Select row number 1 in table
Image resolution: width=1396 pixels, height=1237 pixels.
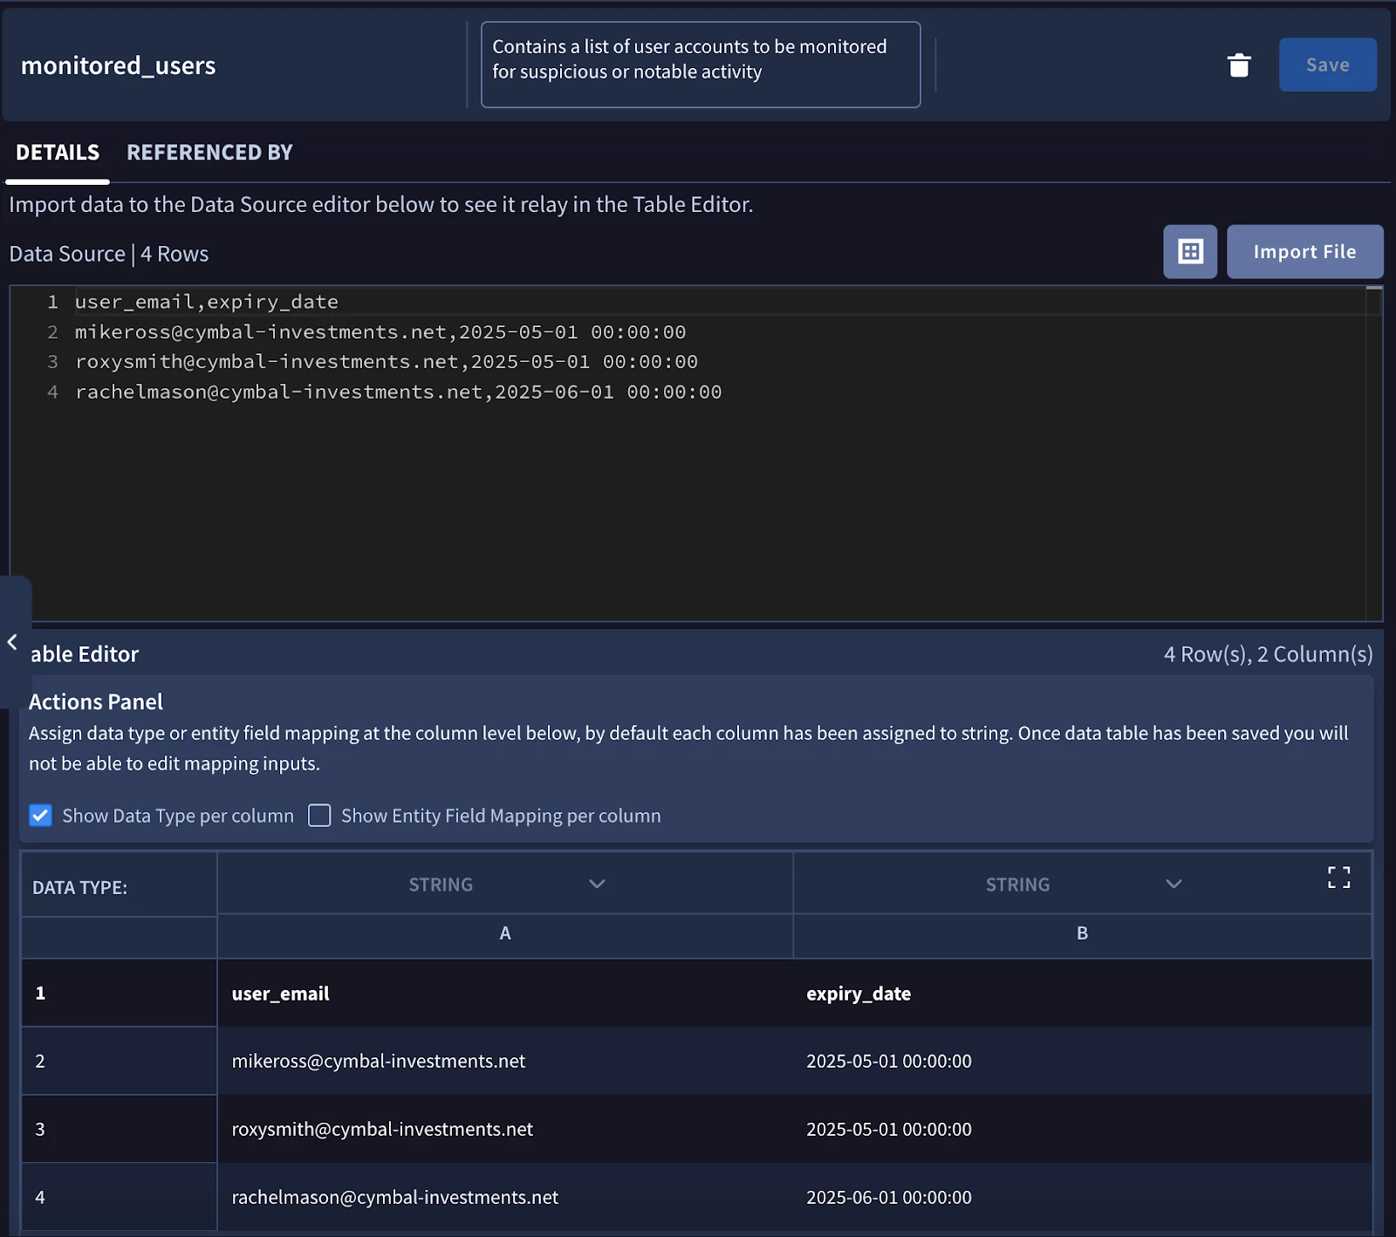point(119,994)
